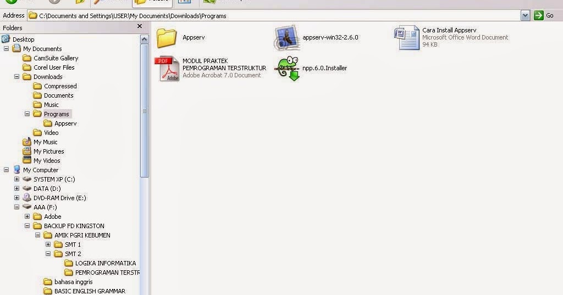The image size is (563, 295).
Task: Click the folder icon in the Address bar
Action: pos(33,16)
